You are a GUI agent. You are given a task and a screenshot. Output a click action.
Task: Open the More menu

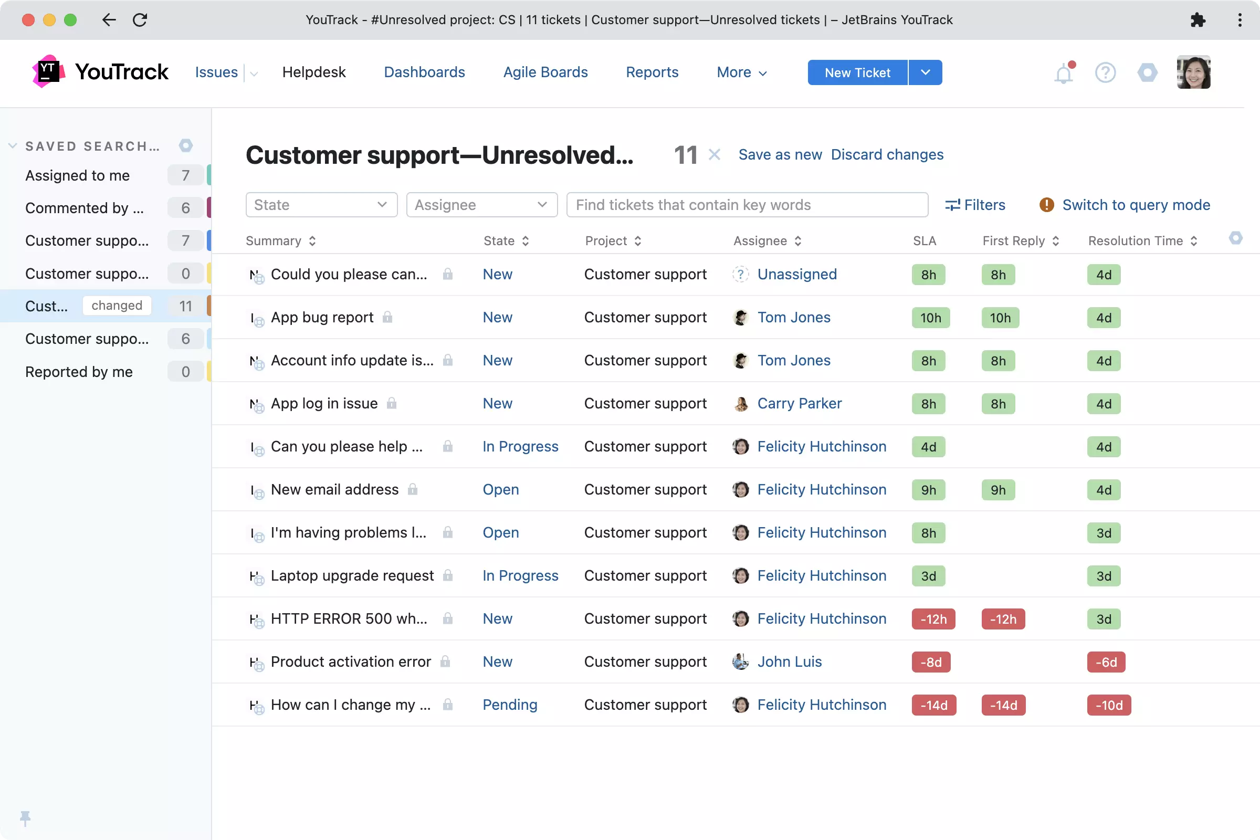(x=741, y=72)
